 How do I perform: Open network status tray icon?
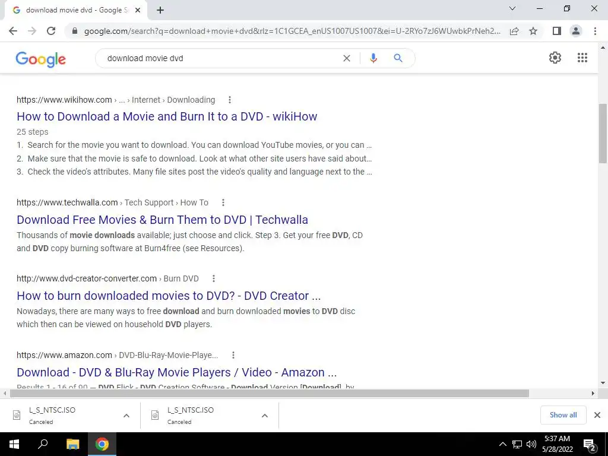coord(517,444)
